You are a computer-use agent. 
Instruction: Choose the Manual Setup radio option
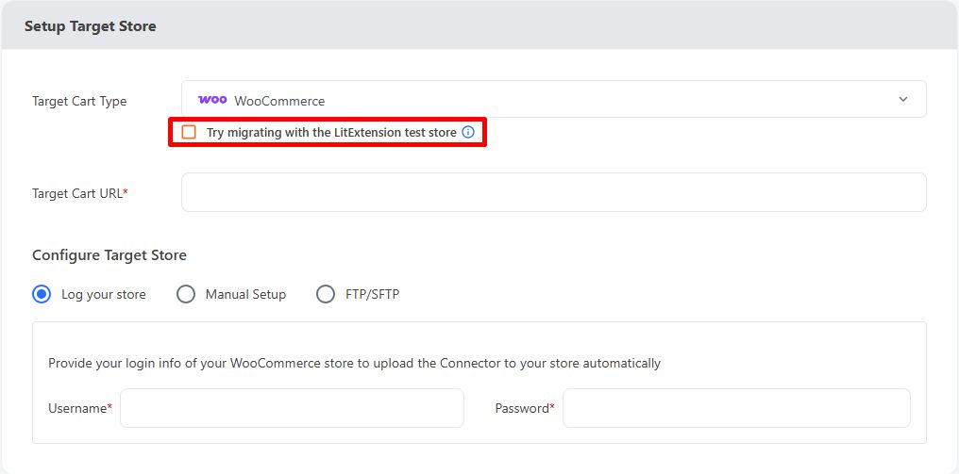point(186,294)
